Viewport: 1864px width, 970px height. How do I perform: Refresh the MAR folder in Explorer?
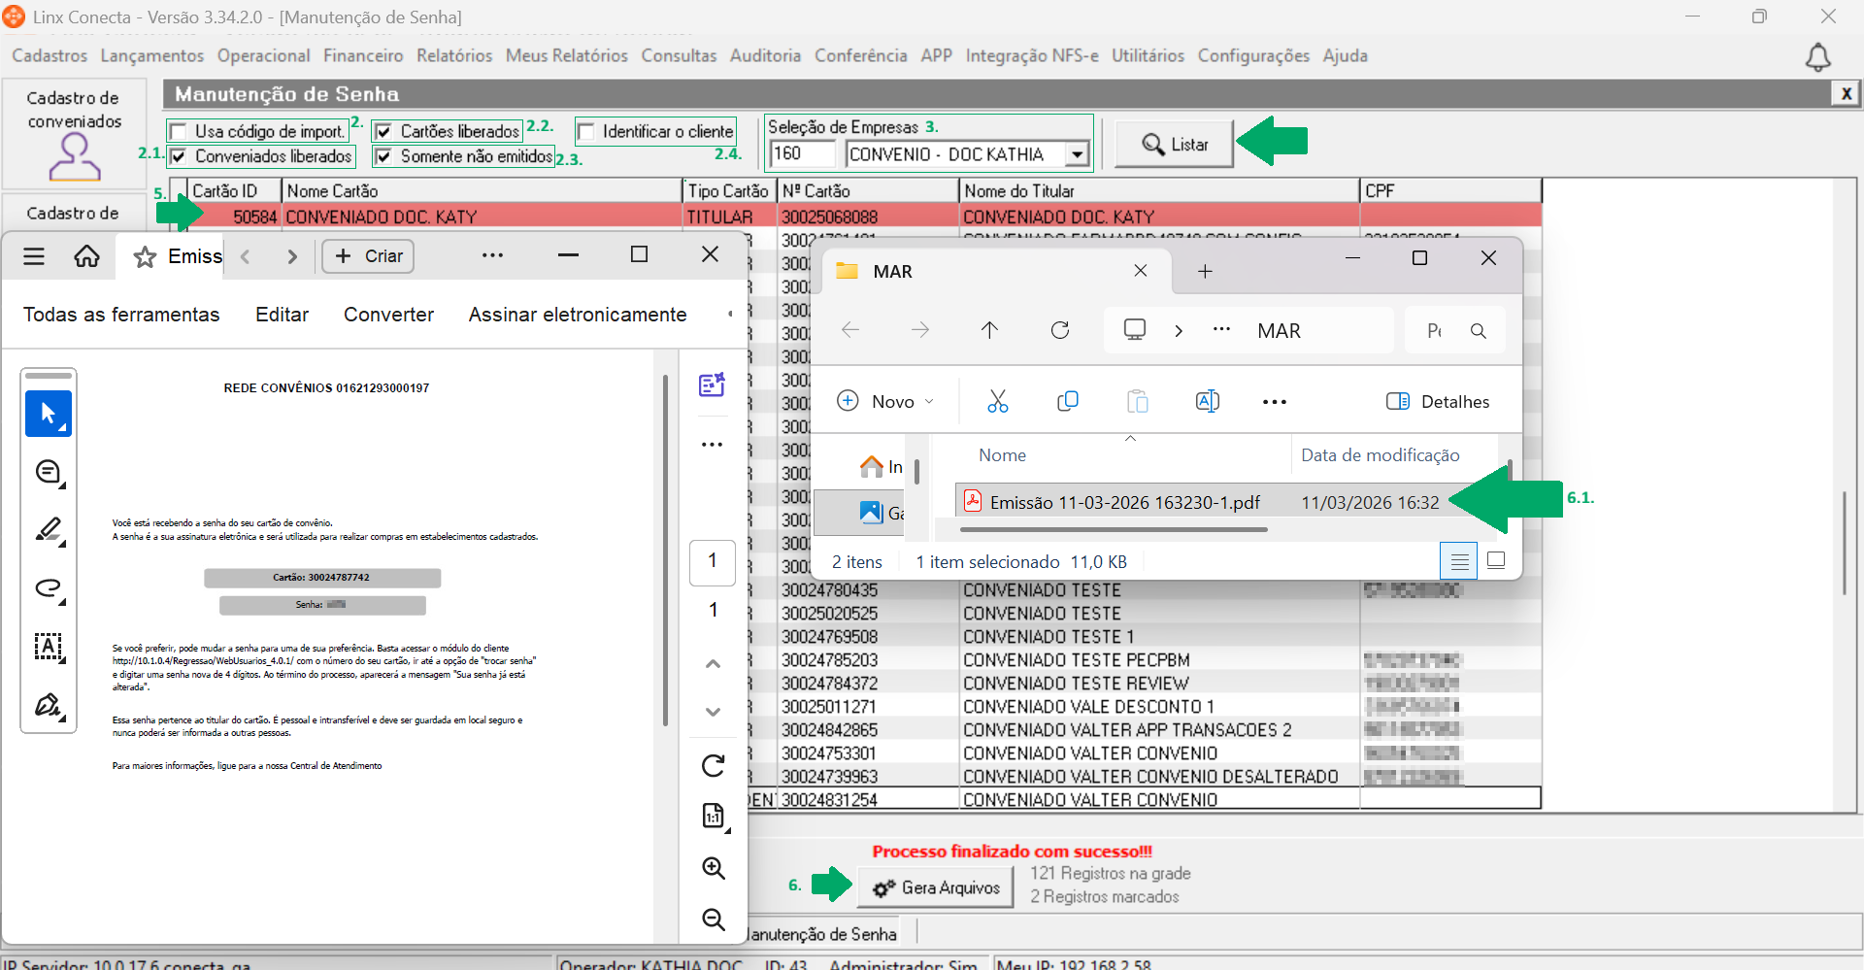(x=1060, y=330)
